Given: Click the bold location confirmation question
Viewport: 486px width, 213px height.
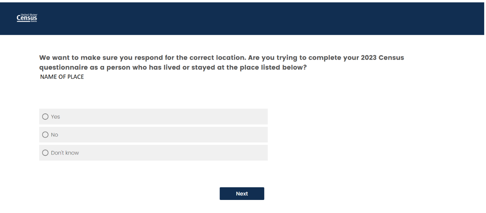Looking at the screenshot, I should point(221,59).
